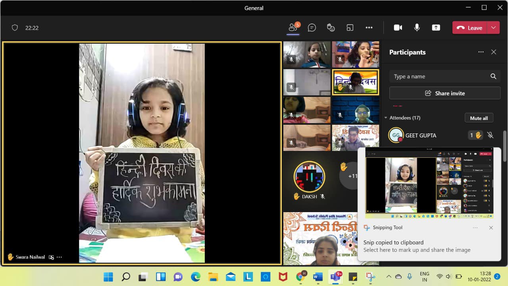Open dropdown arrow next to Leave
Viewport: 508px width, 286px height.
pyautogui.click(x=493, y=27)
